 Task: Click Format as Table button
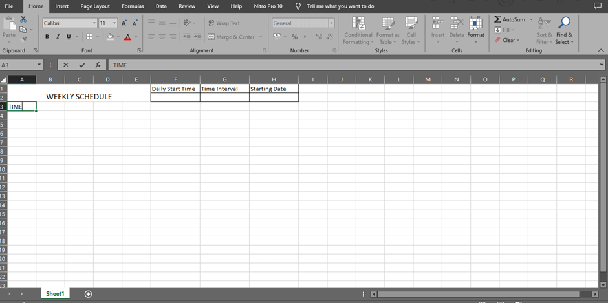click(x=387, y=31)
